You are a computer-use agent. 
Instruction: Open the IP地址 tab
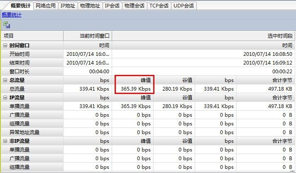(68, 6)
